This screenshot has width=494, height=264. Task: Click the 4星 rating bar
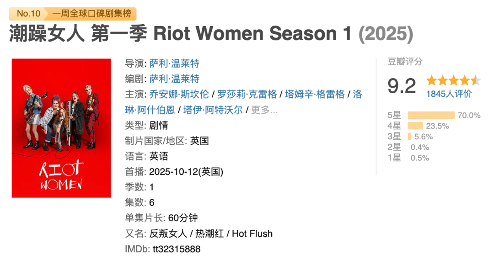415,126
